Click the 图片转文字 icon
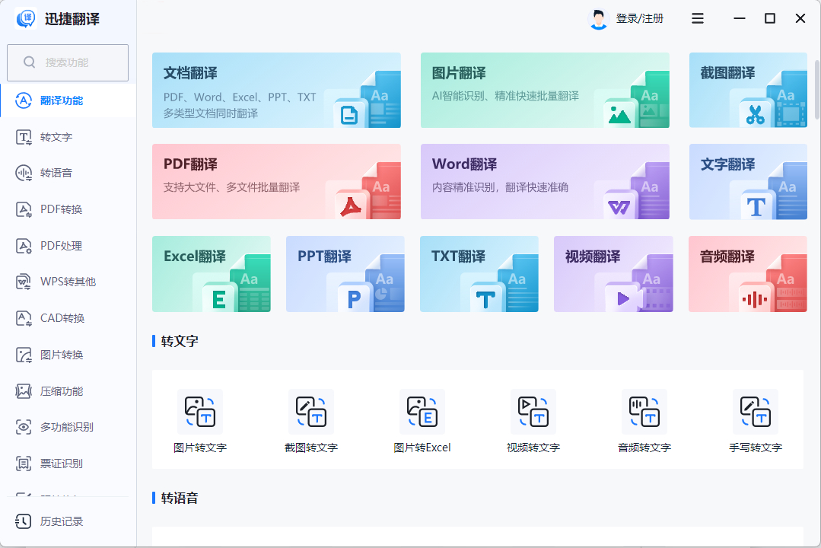Image resolution: width=821 pixels, height=548 pixels. point(200,412)
